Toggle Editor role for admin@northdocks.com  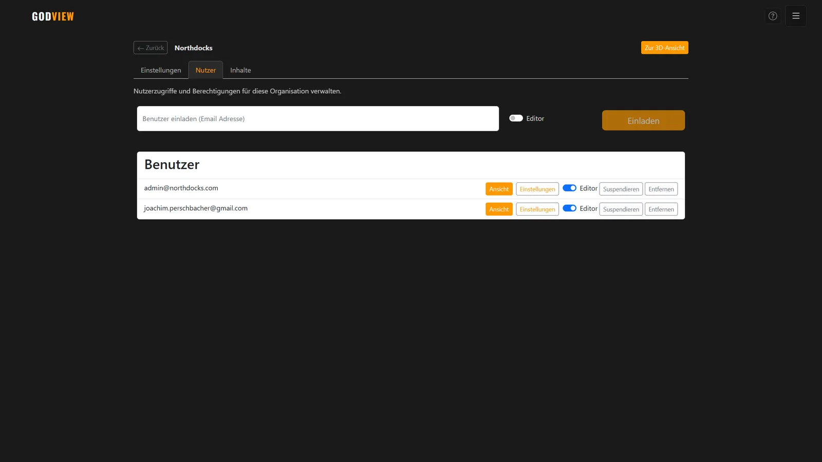(x=569, y=188)
